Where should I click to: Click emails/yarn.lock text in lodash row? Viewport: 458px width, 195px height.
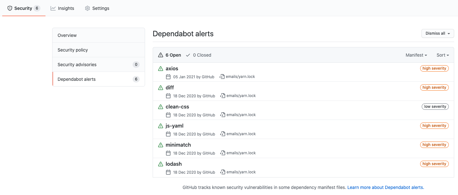pos(241,172)
